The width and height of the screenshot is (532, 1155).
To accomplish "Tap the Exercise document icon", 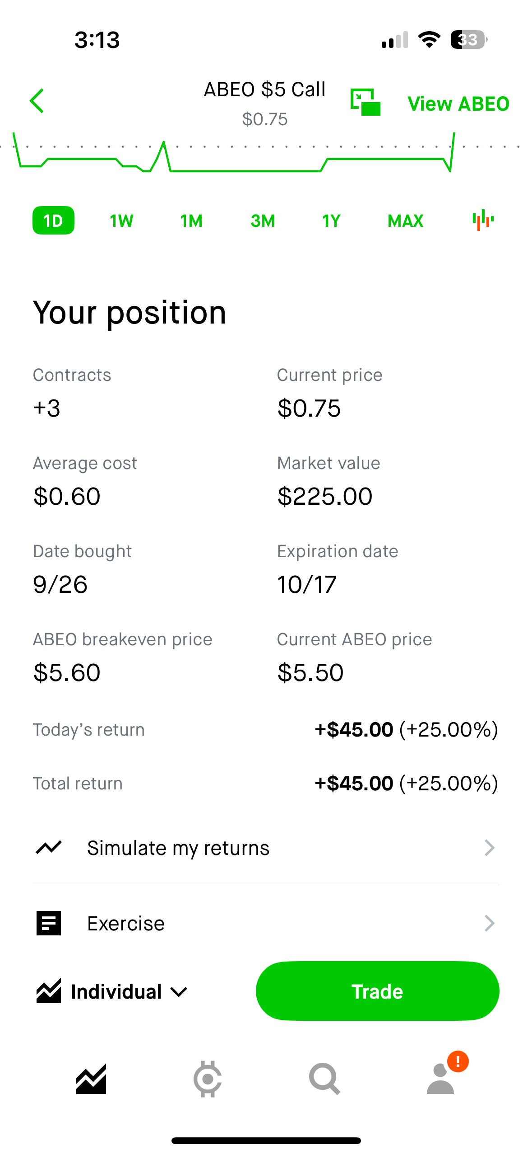I will pyautogui.click(x=49, y=923).
